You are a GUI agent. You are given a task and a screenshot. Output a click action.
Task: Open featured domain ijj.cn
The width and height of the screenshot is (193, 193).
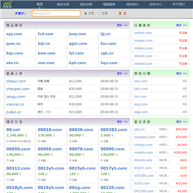[x=105, y=34]
